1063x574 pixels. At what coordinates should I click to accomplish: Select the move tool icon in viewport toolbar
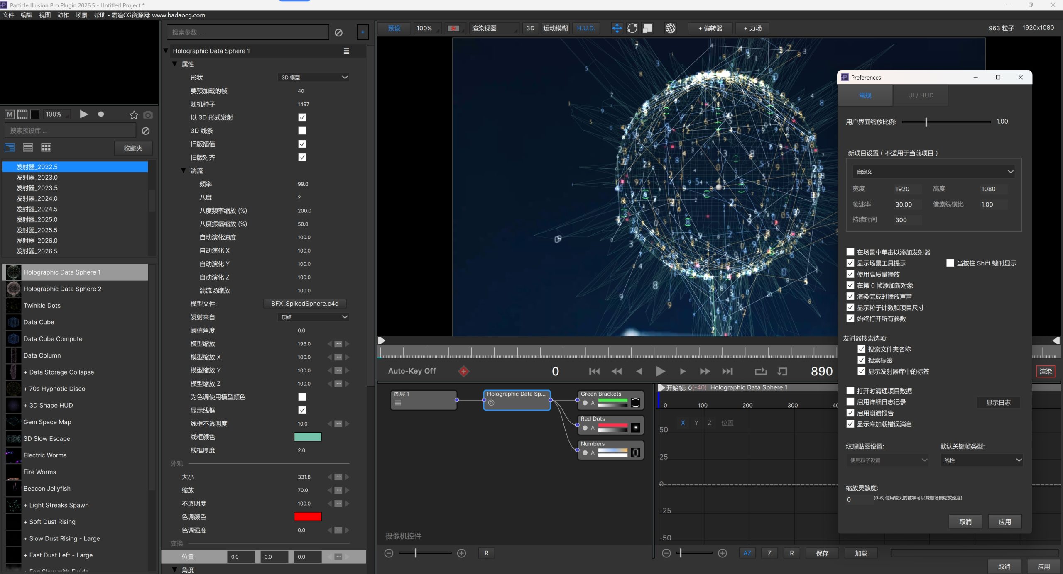pyautogui.click(x=617, y=28)
